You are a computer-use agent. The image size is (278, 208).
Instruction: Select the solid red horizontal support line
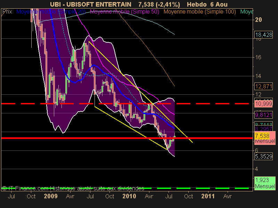pos(127,138)
